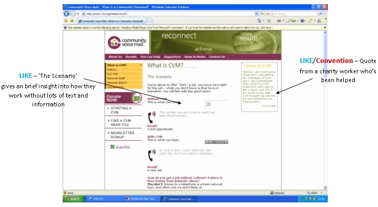Click the add-on information bar message
This screenshot has width=378, height=207.
(x=170, y=28)
